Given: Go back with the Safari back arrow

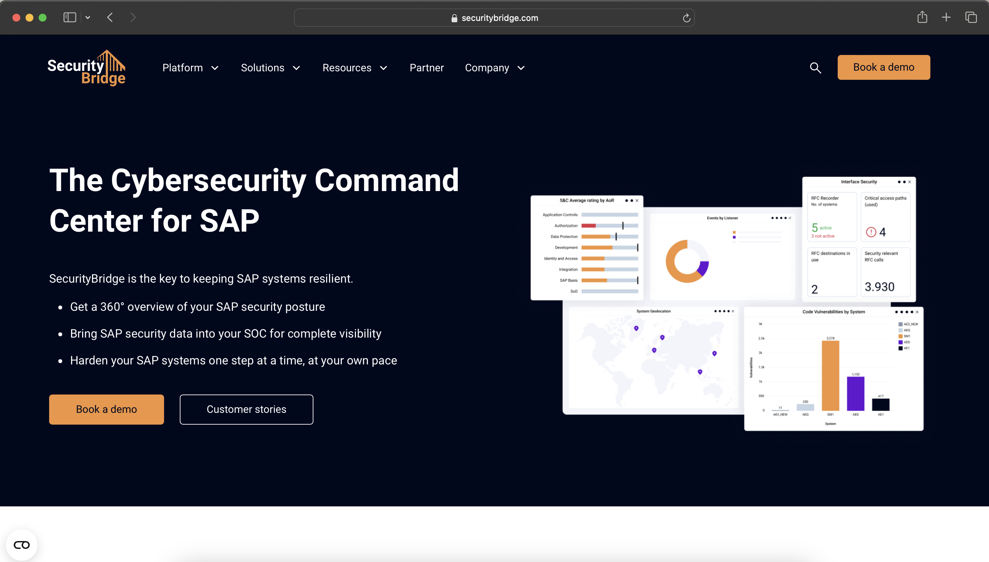Looking at the screenshot, I should 110,17.
